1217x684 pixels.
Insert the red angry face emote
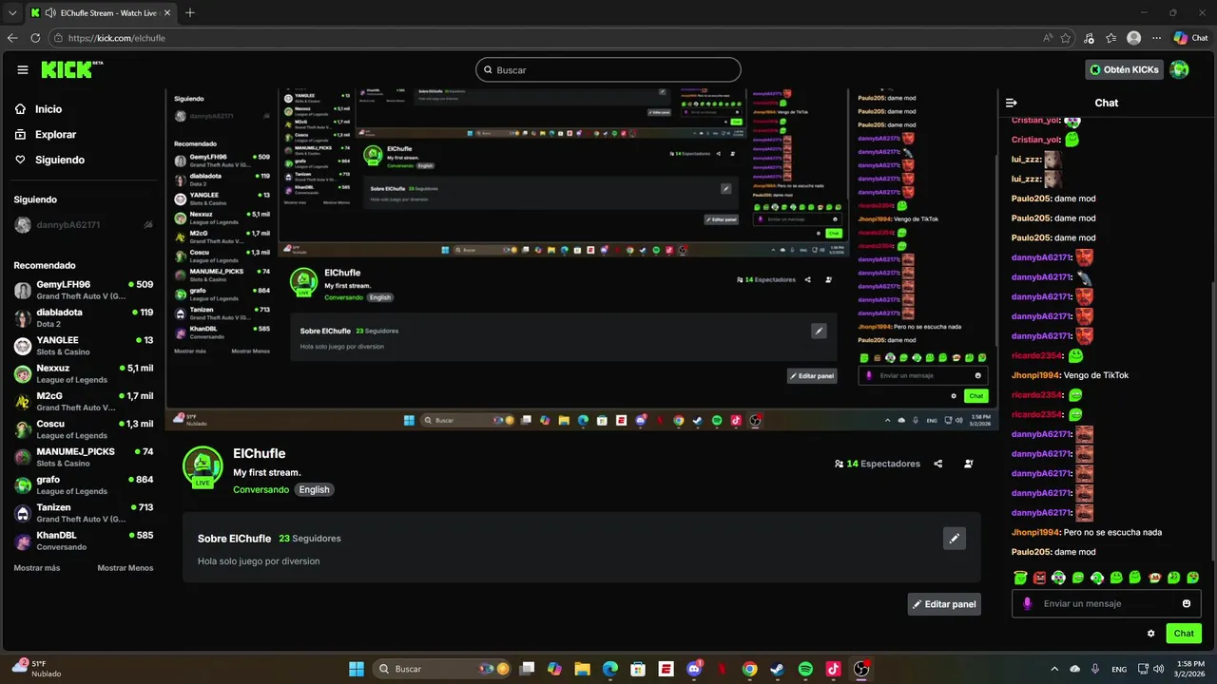(x=1039, y=578)
